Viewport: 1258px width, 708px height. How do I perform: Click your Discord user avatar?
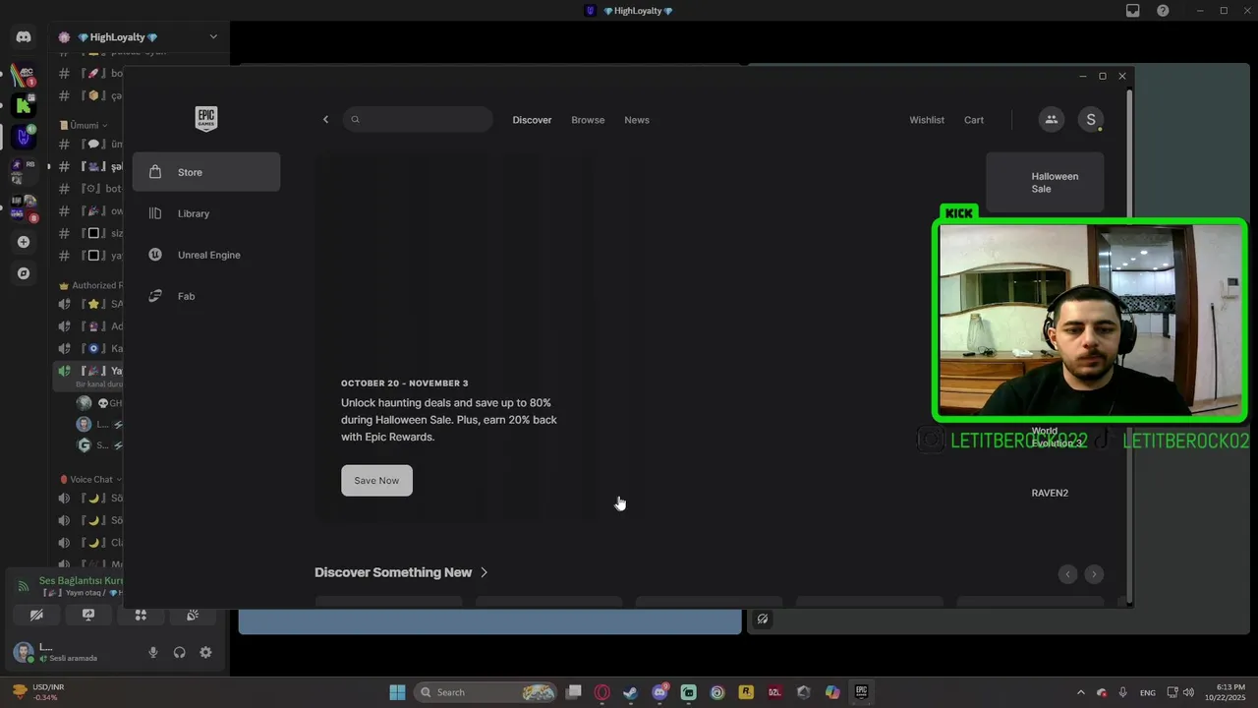[24, 653]
